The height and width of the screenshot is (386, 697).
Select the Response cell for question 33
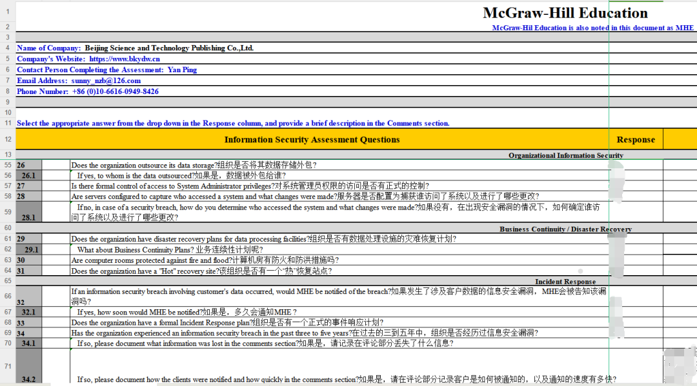(636, 323)
